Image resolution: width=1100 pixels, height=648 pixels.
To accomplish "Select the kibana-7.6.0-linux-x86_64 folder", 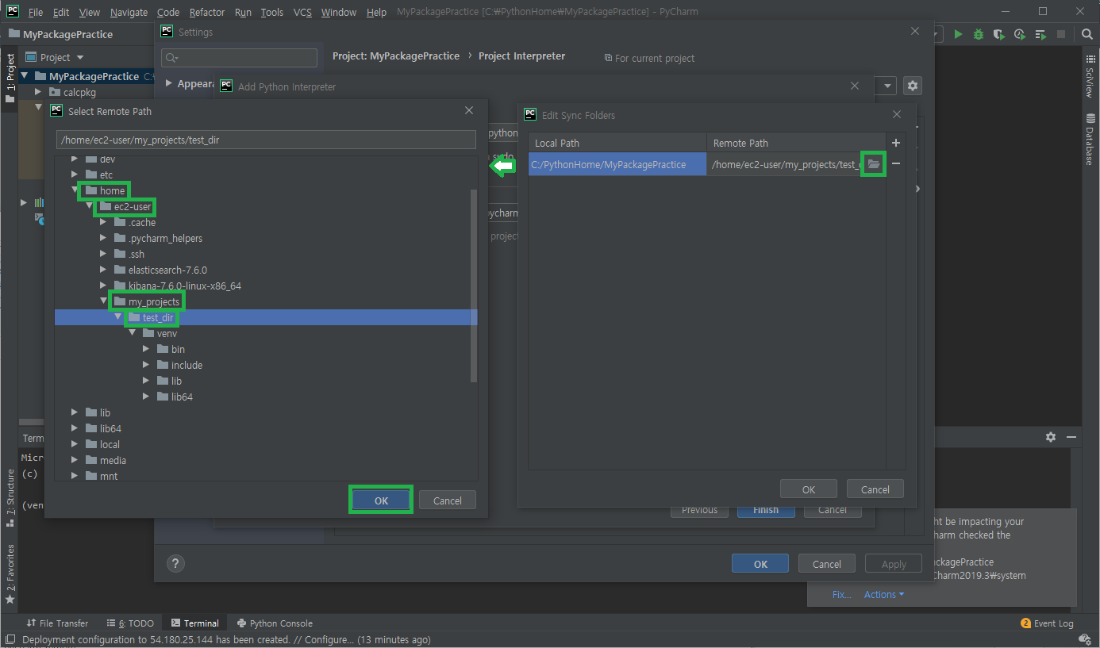I will coord(185,286).
